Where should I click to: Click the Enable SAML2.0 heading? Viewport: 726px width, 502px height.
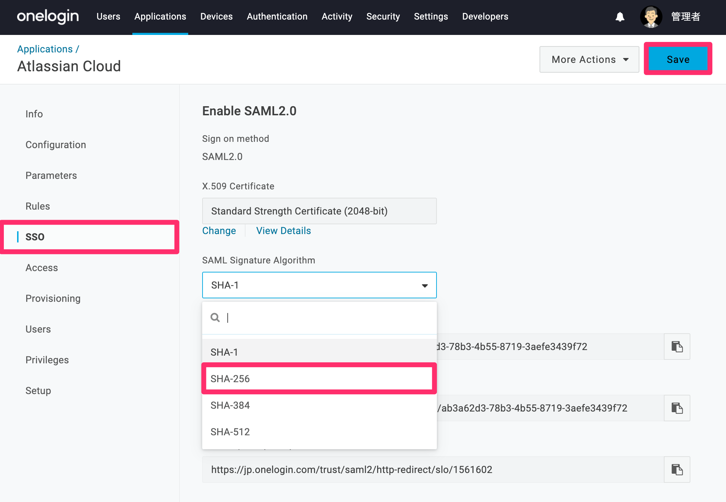pyautogui.click(x=249, y=111)
